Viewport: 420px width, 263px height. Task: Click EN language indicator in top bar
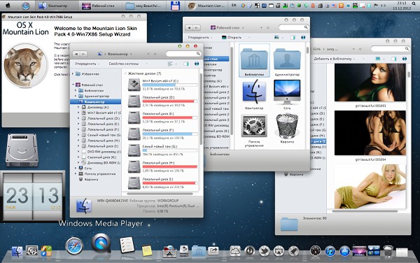[234, 6]
